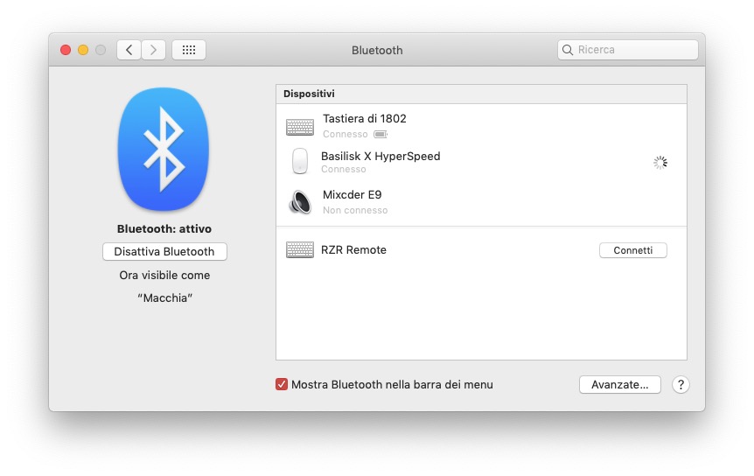This screenshot has height=476, width=754.
Task: Click the Non connesso status text
Action: 355,210
